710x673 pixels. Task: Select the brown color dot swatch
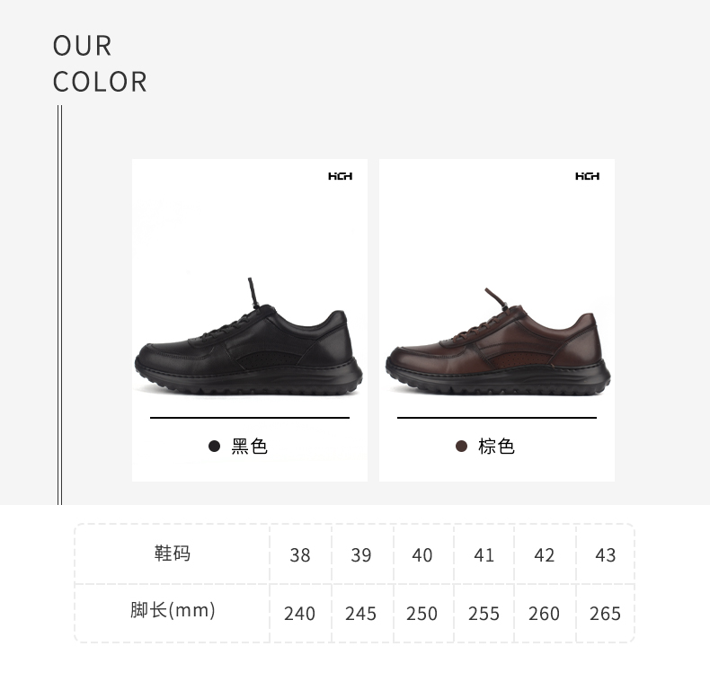click(461, 447)
